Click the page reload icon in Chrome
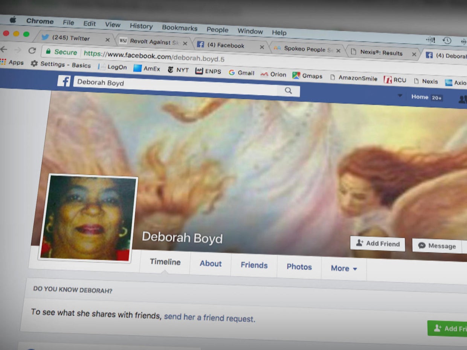 [x=32, y=51]
